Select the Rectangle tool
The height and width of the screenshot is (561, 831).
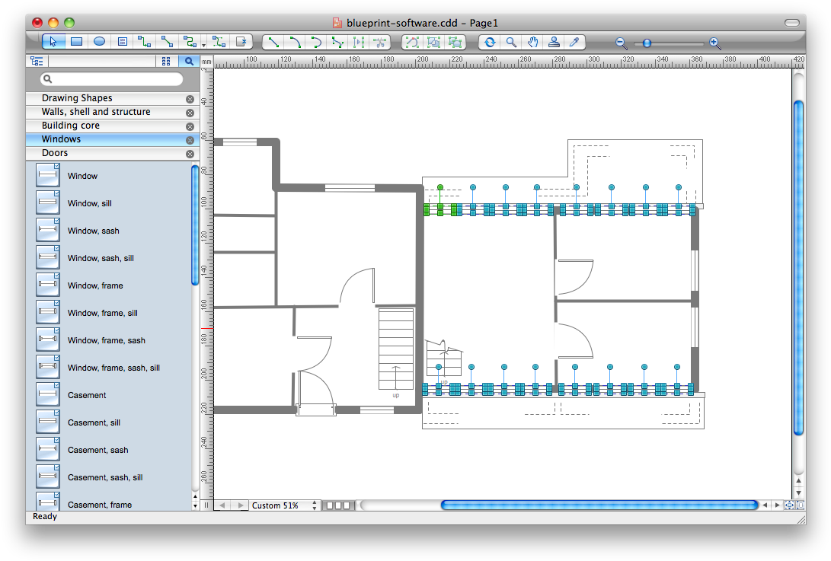click(76, 42)
